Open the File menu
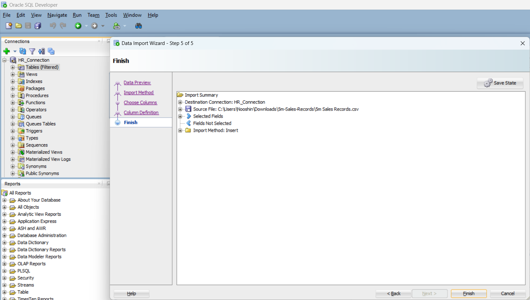 [x=7, y=15]
